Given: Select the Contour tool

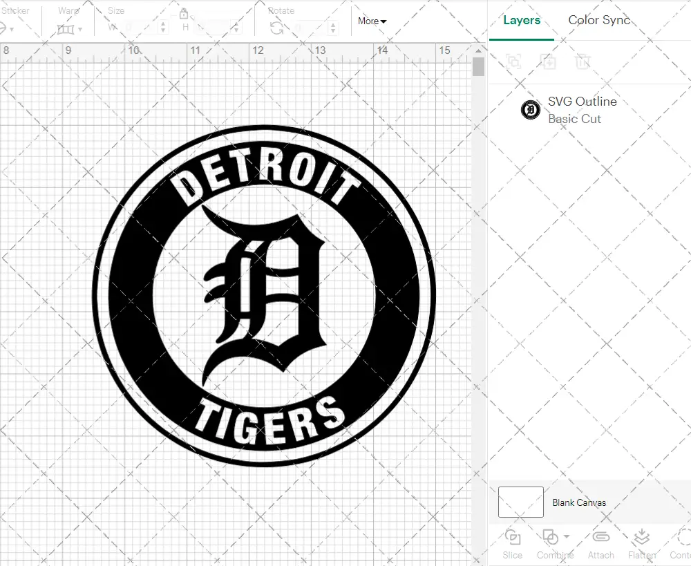Looking at the screenshot, I should 682,545.
